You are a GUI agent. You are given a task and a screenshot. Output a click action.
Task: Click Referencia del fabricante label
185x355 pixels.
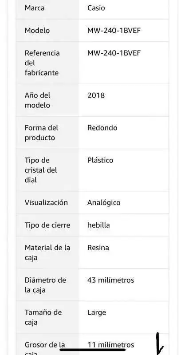pos(42,63)
